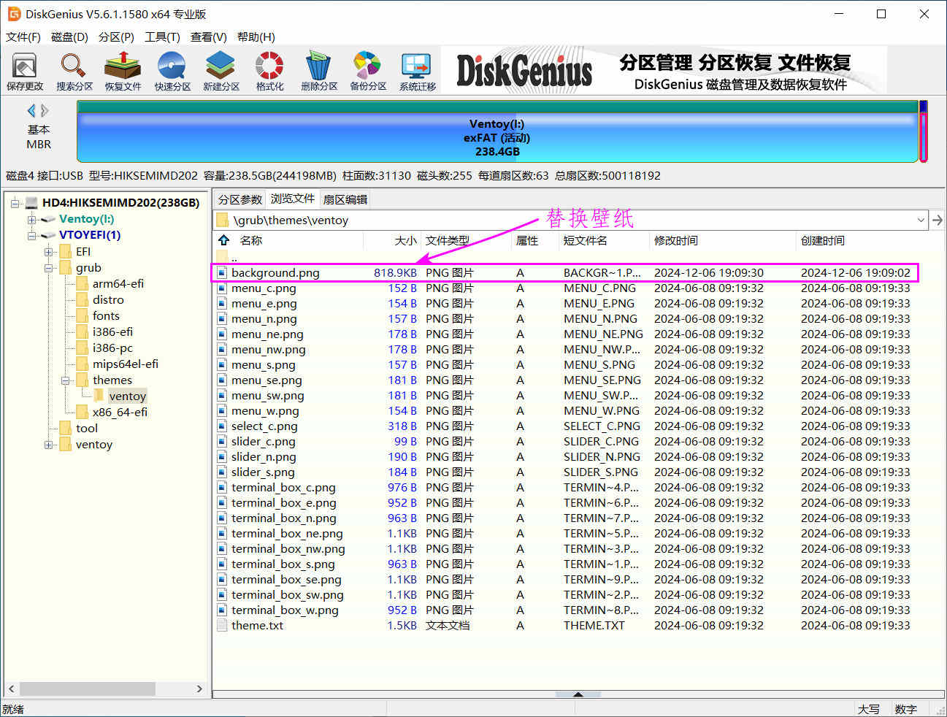Click the HD4 disk icon in the tree
Viewport: 947px width, 717px height.
pos(31,203)
